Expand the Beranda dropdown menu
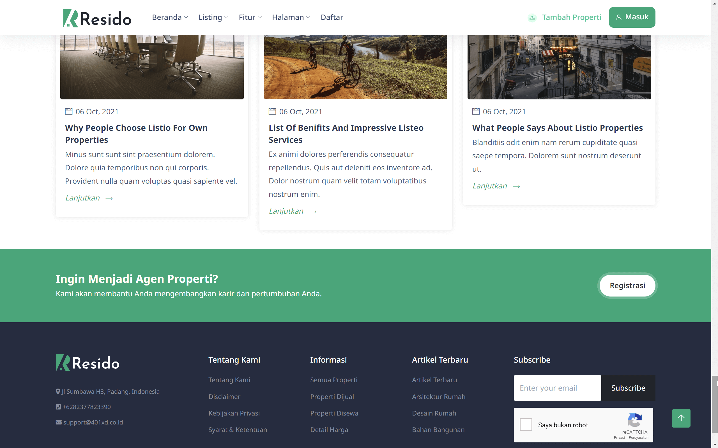 tap(170, 17)
